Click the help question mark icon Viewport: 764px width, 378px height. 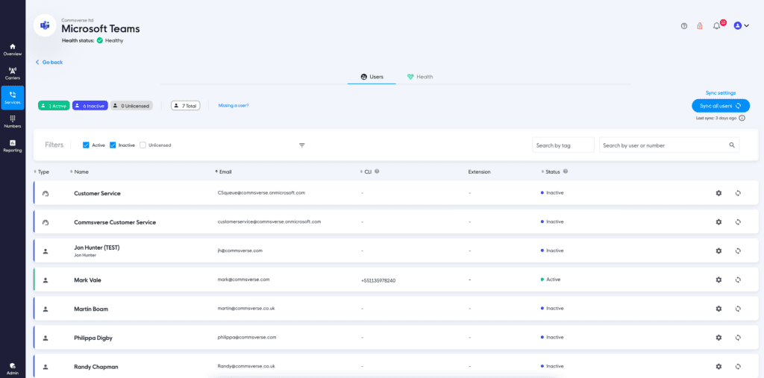pyautogui.click(x=684, y=26)
